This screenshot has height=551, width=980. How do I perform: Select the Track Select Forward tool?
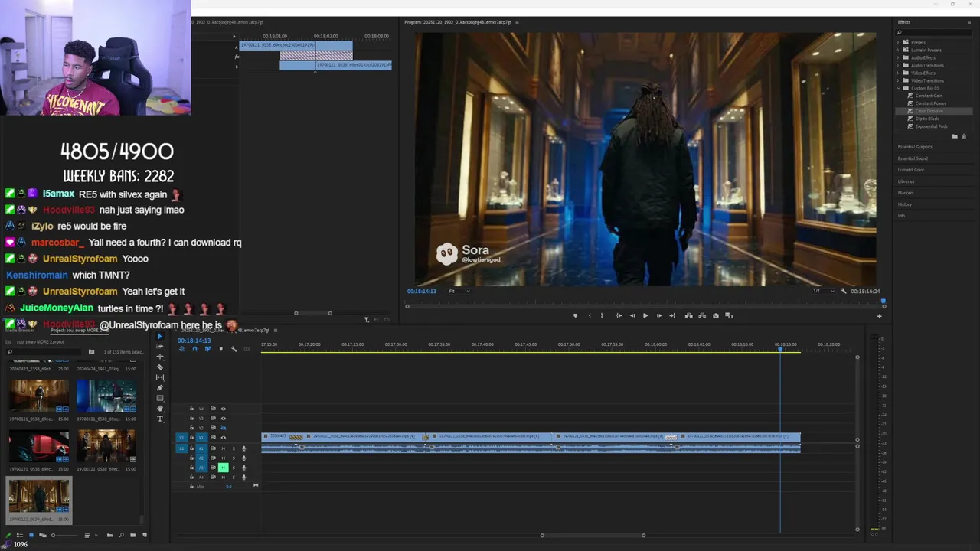(x=160, y=346)
